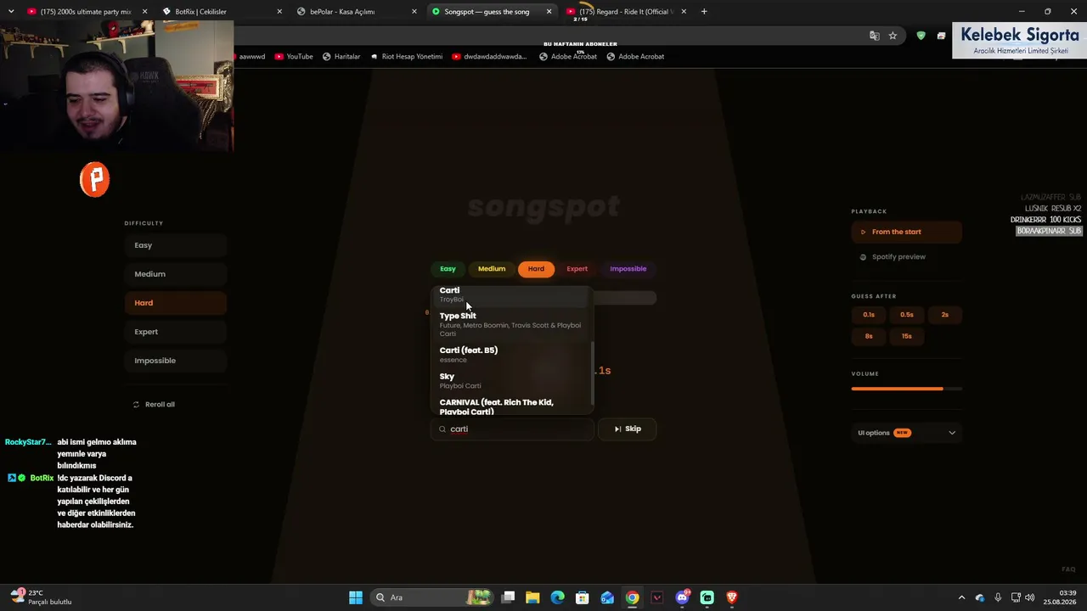Skip the current song
Image resolution: width=1087 pixels, height=611 pixels.
click(x=628, y=429)
